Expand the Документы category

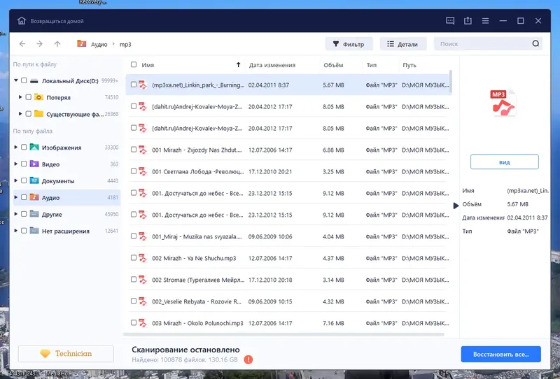click(x=15, y=180)
